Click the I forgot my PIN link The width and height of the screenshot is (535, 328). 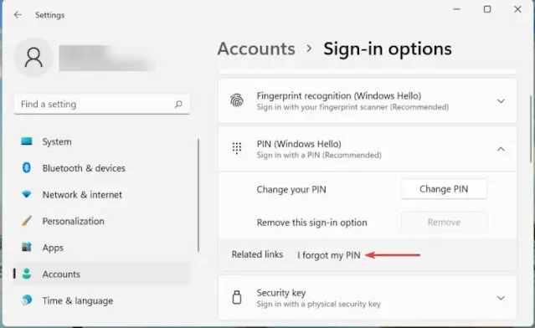328,255
